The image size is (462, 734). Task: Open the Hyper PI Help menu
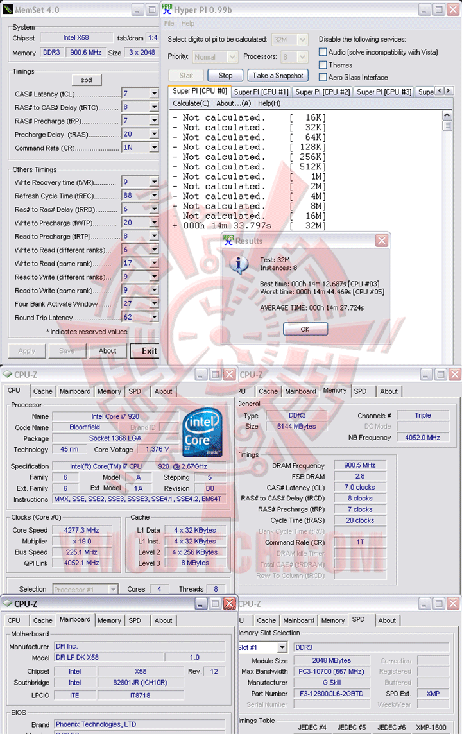tap(188, 23)
